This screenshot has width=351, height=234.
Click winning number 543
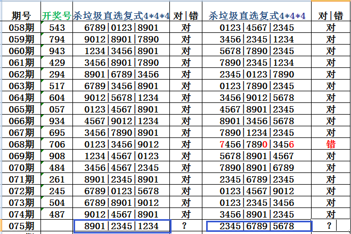(x=56, y=27)
